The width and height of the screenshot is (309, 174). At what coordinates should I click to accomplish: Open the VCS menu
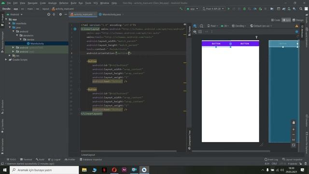(x=96, y=3)
